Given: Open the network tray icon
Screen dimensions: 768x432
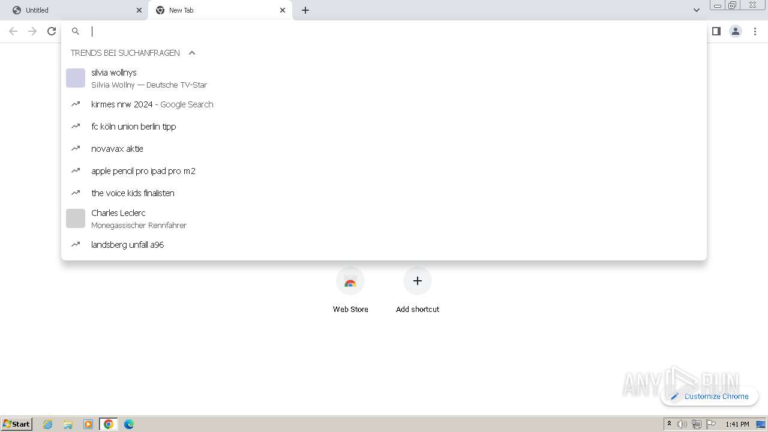Looking at the screenshot, I should 697,424.
